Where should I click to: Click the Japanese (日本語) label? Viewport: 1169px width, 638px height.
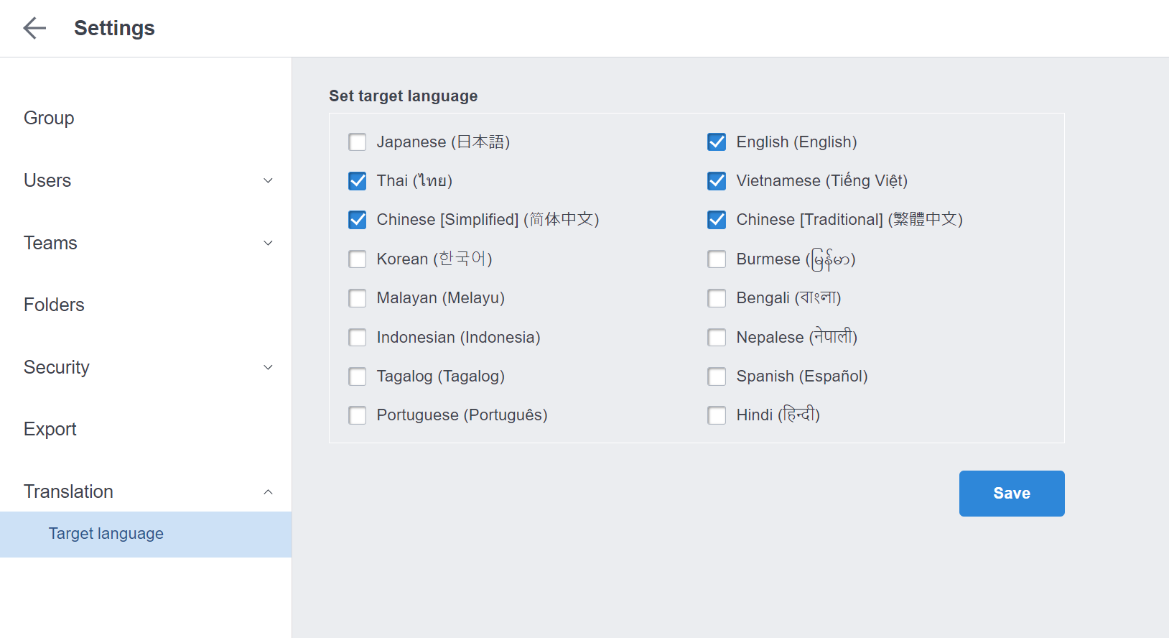pyautogui.click(x=443, y=142)
